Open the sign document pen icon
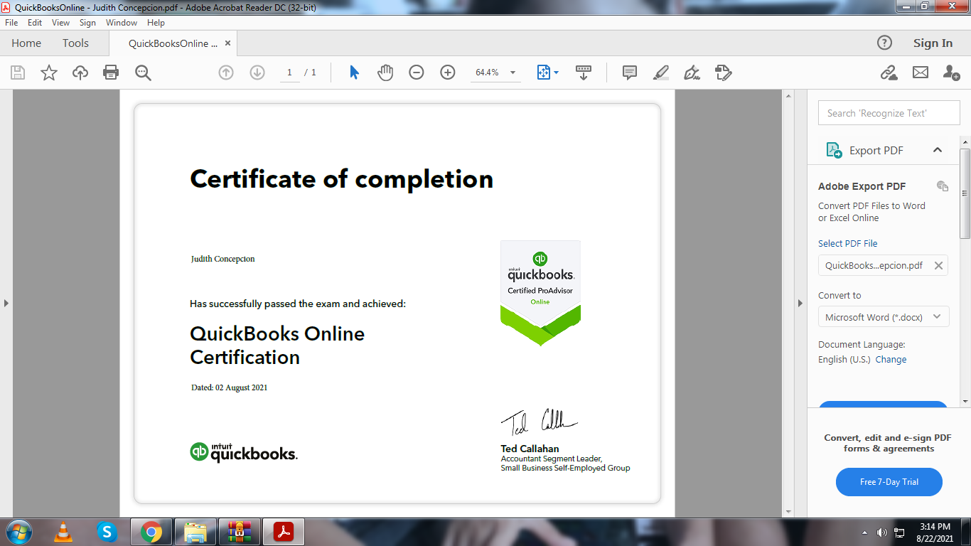 point(692,73)
